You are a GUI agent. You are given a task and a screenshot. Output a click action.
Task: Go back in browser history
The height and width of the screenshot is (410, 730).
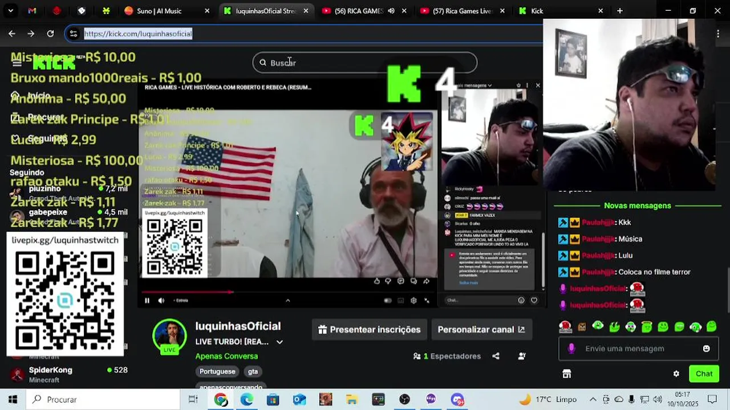pyautogui.click(x=12, y=34)
